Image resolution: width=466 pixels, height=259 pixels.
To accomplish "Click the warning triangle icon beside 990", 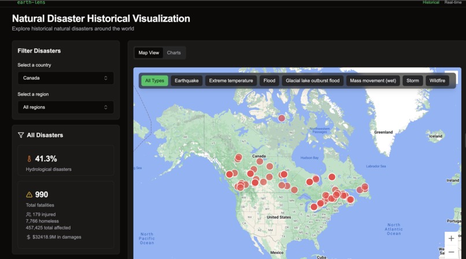I will coord(29,194).
